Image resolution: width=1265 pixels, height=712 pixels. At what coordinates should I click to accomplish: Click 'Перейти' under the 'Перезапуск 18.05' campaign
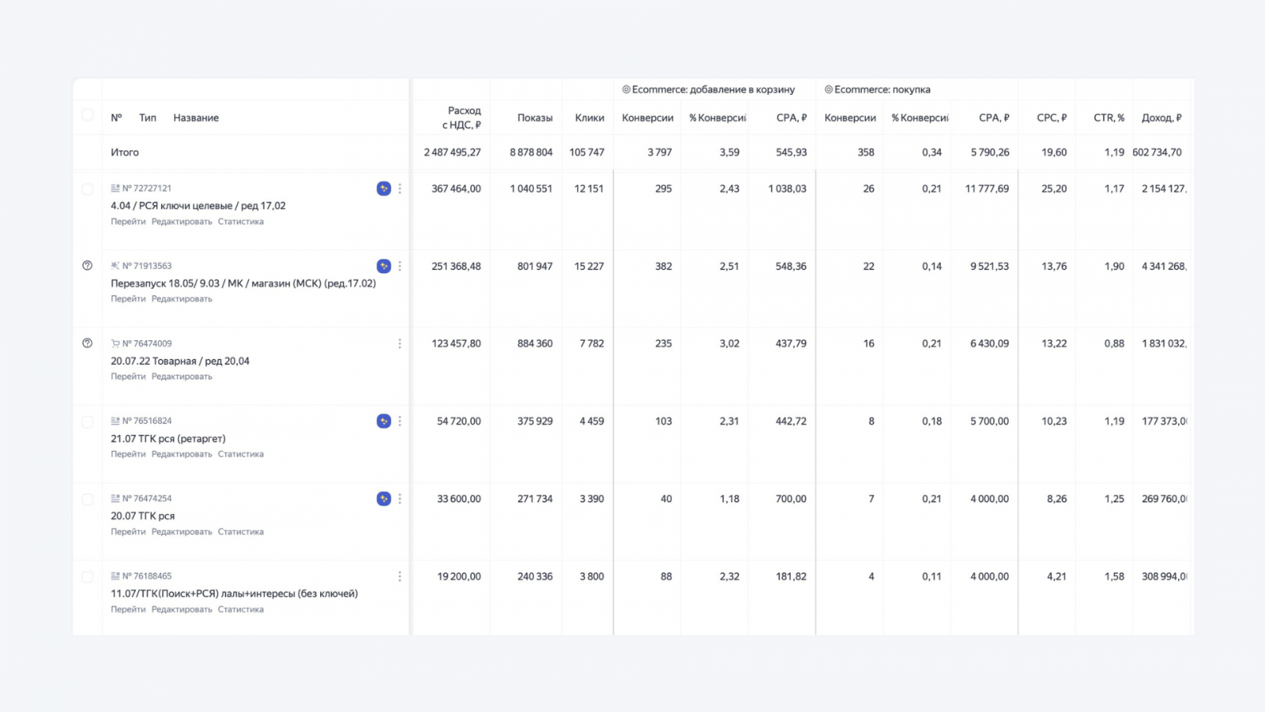[128, 299]
